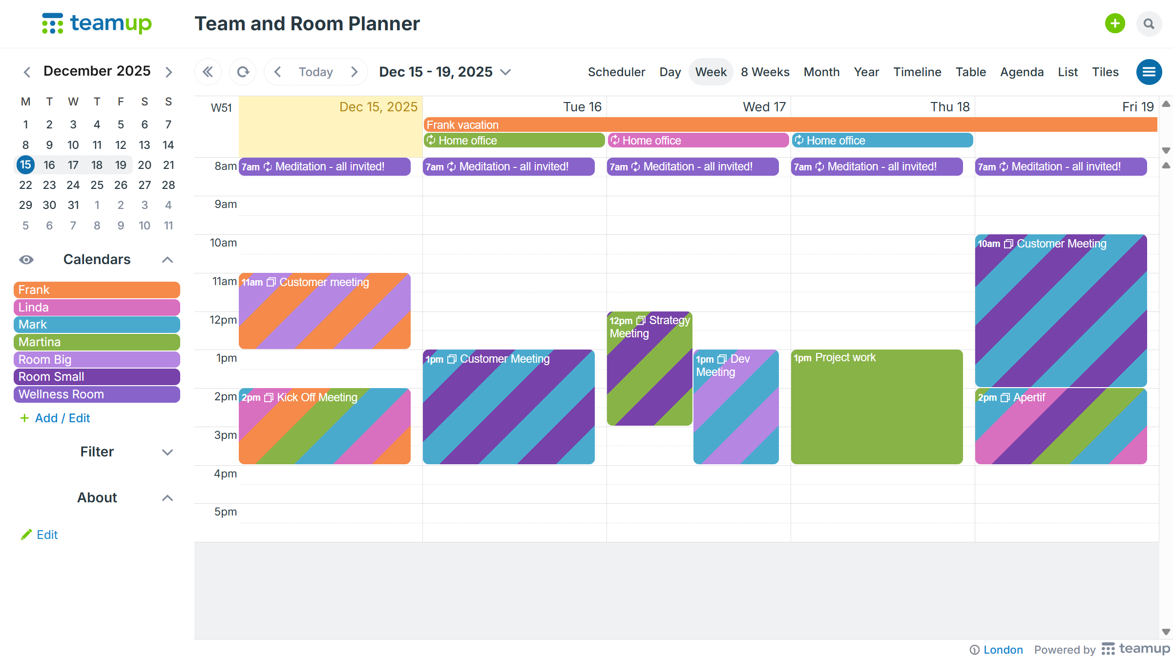Select the Martina green calendar swatch
The width and height of the screenshot is (1173, 660).
(97, 342)
